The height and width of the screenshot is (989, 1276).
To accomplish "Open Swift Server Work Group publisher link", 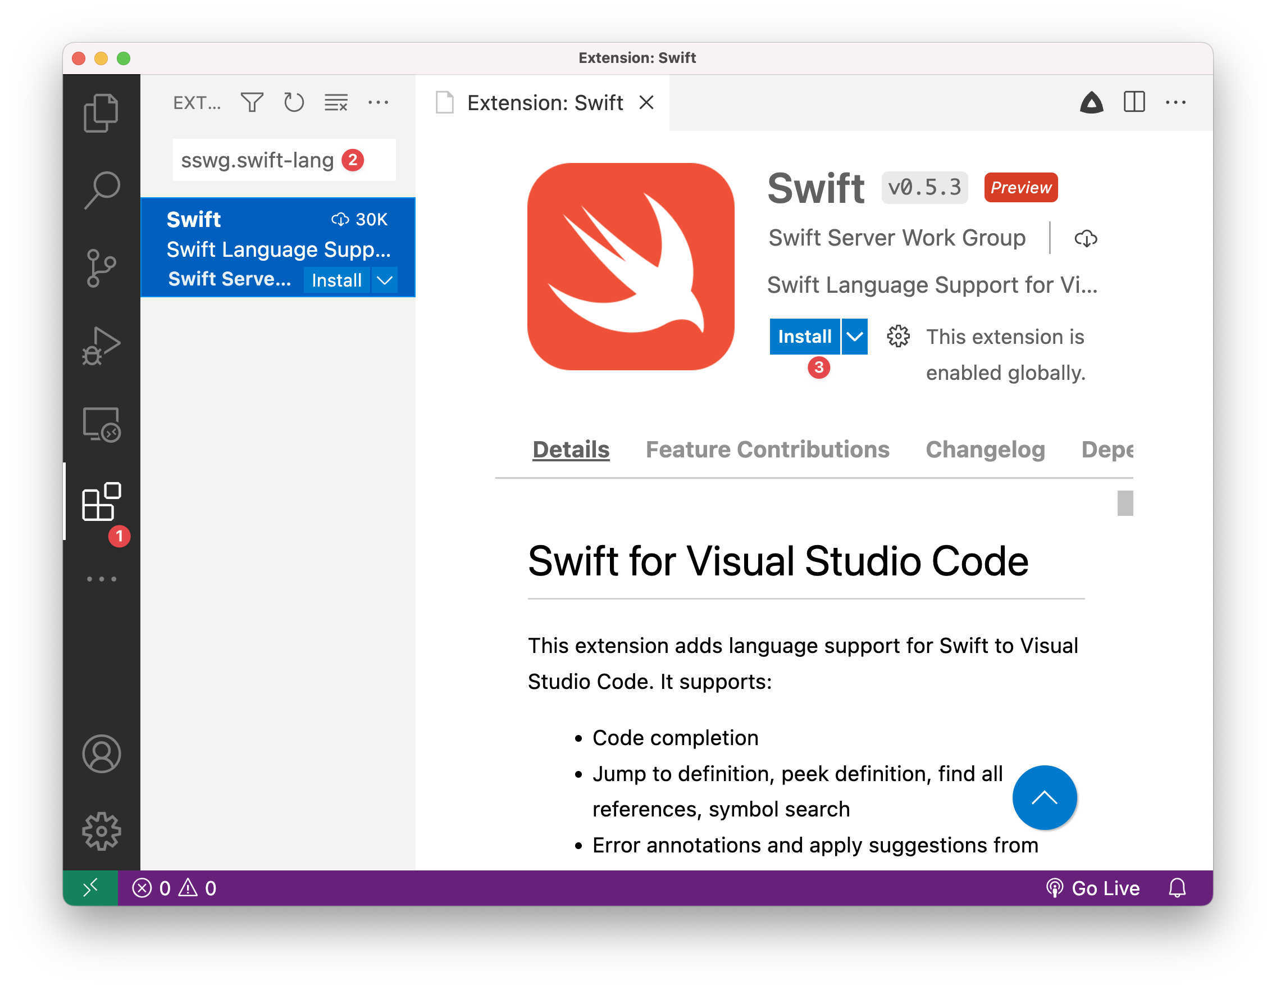I will tap(897, 238).
